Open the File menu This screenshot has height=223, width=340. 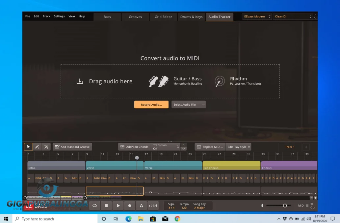pyautogui.click(x=28, y=16)
